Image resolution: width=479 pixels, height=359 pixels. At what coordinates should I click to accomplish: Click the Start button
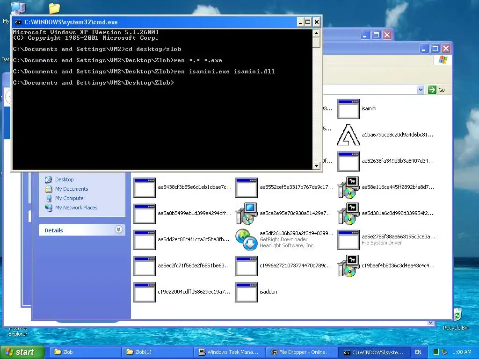click(x=22, y=352)
